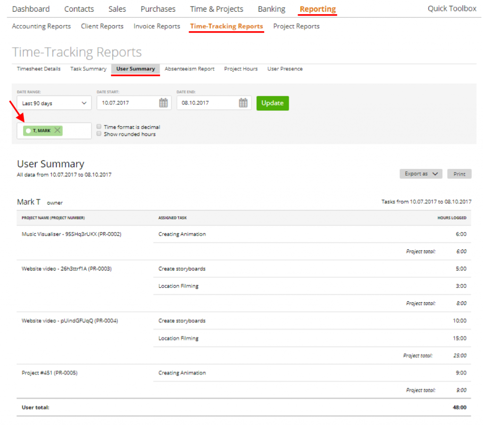The width and height of the screenshot is (483, 425).
Task: Open the Quick Toolbox
Action: (452, 8)
